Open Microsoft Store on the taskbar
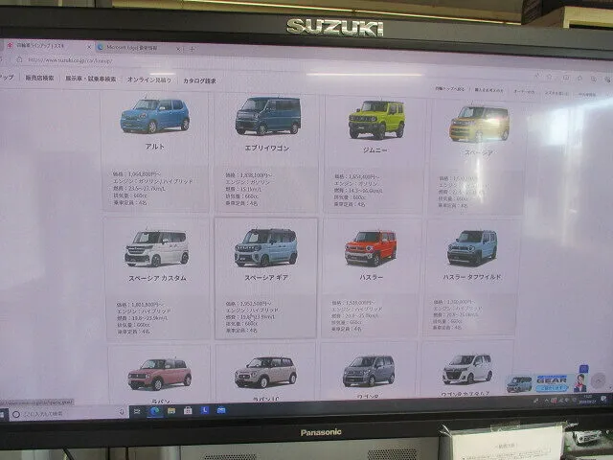This screenshot has height=460, width=613. [188, 411]
